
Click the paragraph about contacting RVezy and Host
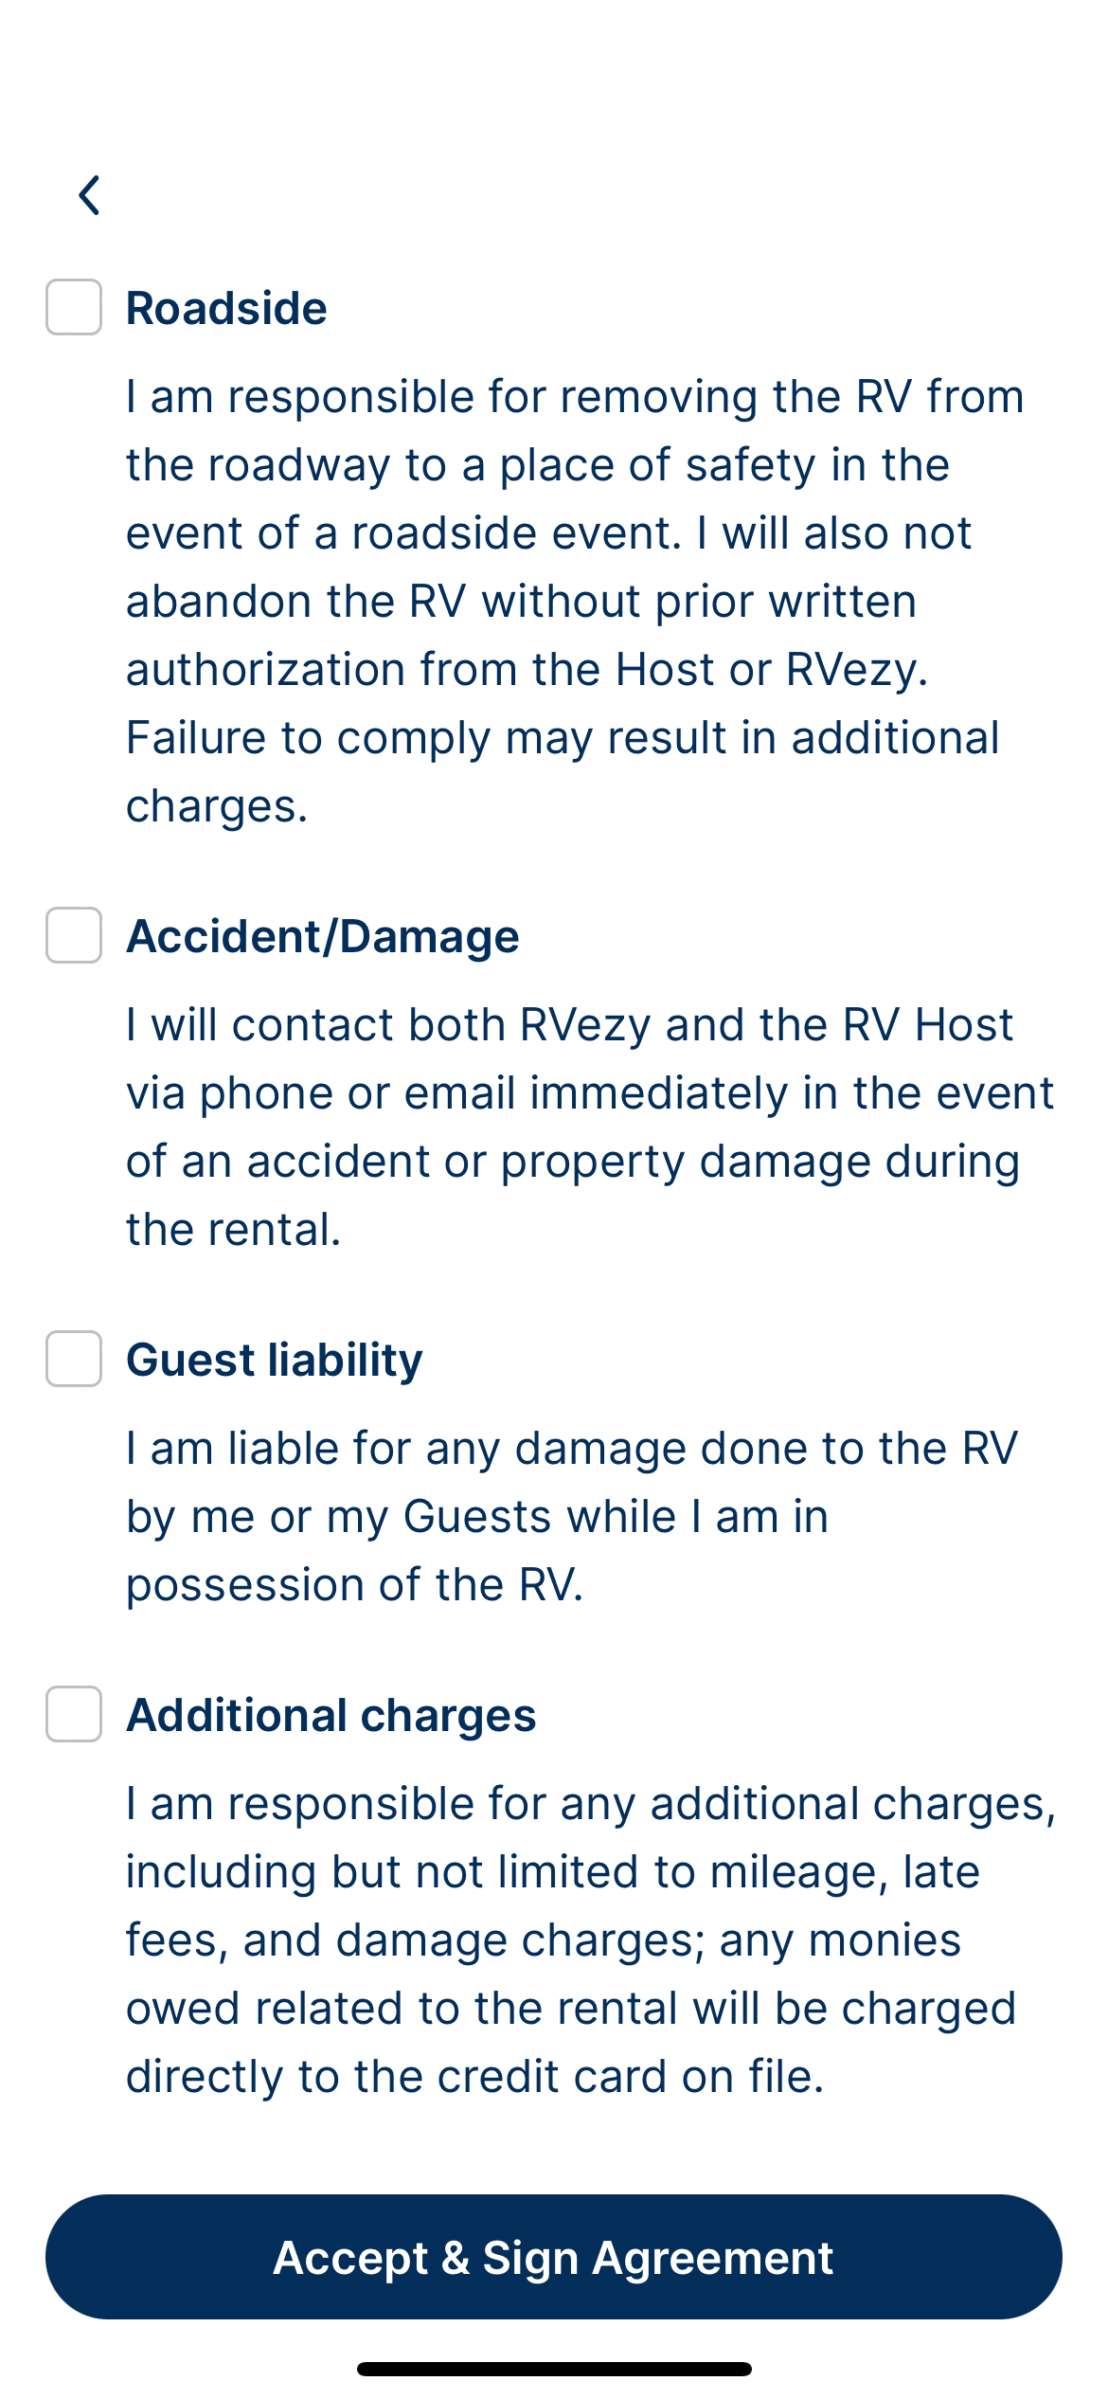pyautogui.click(x=589, y=1127)
